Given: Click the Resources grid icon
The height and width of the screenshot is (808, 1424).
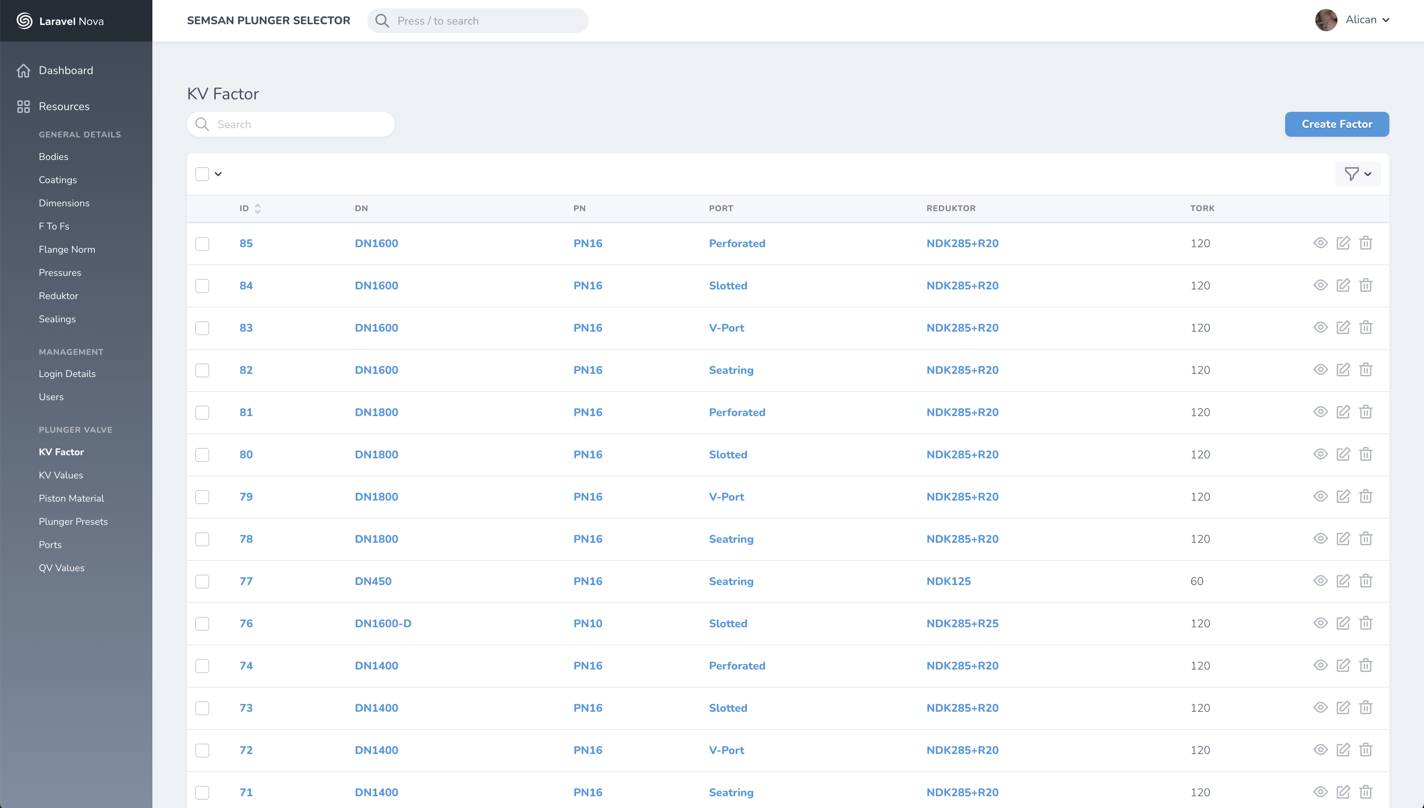Looking at the screenshot, I should coord(23,107).
